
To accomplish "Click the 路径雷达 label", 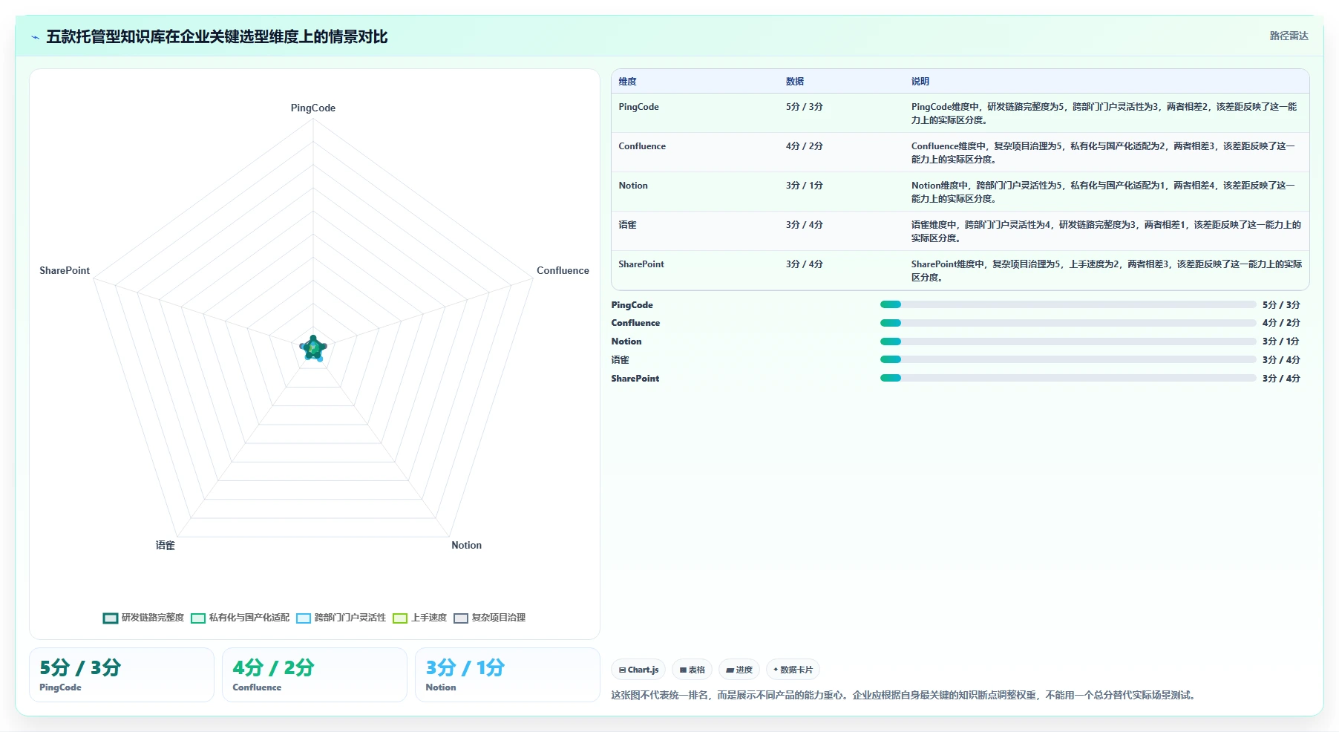I will pos(1289,36).
